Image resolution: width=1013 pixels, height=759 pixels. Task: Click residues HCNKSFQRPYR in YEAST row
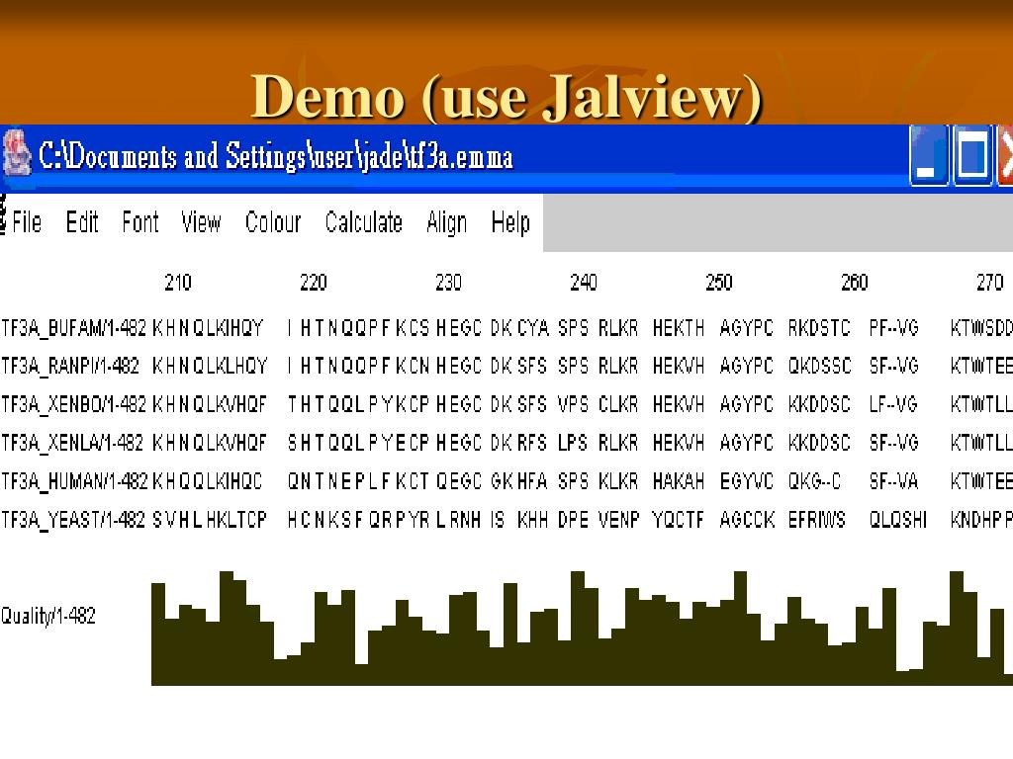tap(358, 520)
